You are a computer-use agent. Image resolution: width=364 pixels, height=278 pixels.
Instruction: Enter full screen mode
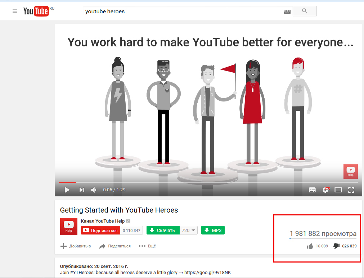[351, 190]
